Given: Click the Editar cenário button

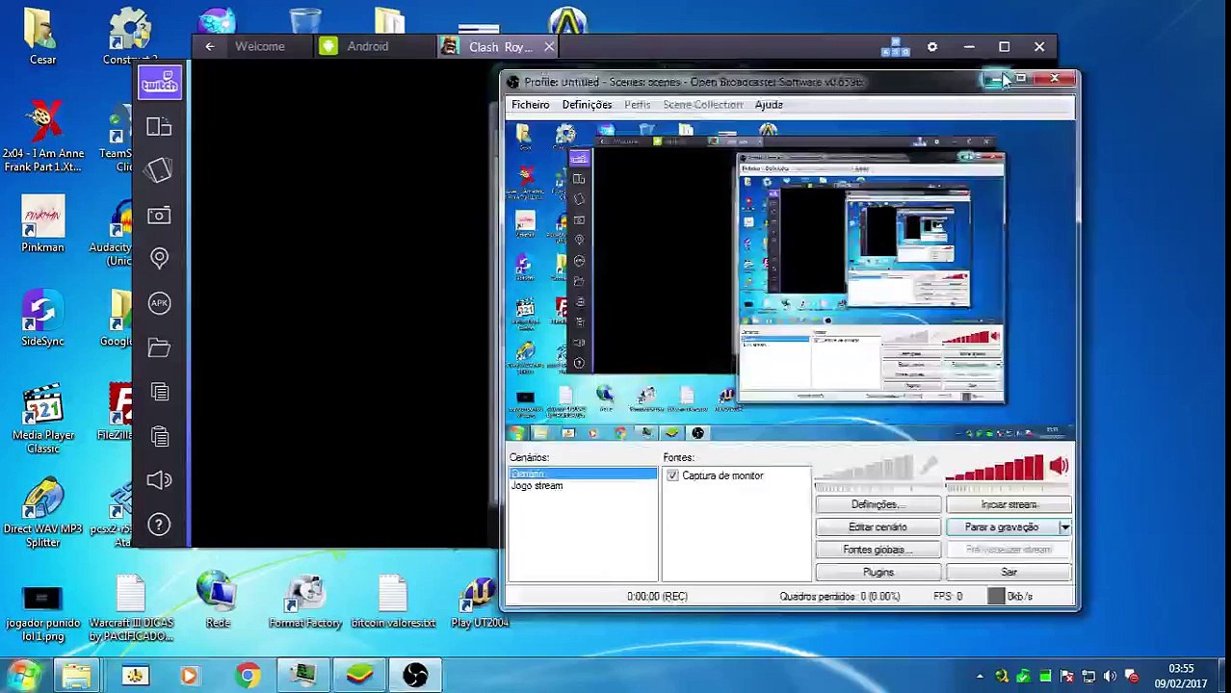Looking at the screenshot, I should pyautogui.click(x=877, y=527).
